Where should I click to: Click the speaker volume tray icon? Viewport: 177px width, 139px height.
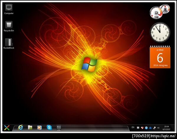158,128
